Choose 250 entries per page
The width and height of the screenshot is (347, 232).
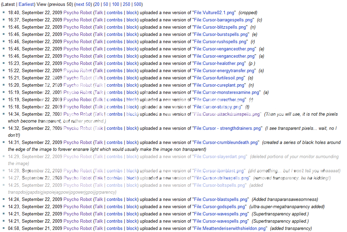click(x=127, y=4)
